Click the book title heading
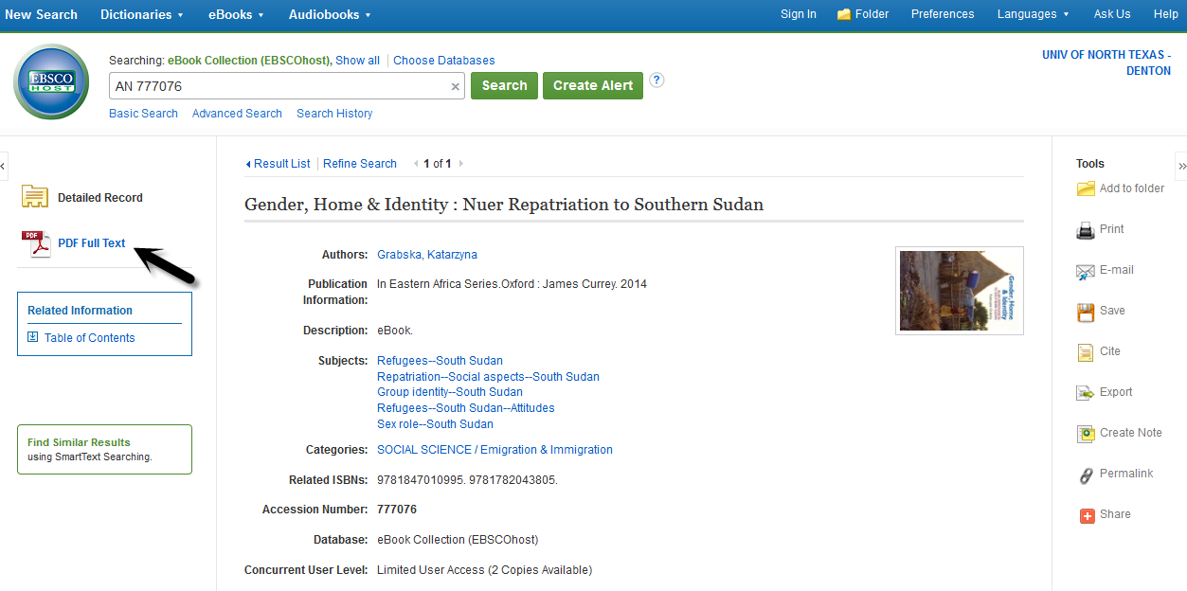1187x591 pixels. [504, 205]
